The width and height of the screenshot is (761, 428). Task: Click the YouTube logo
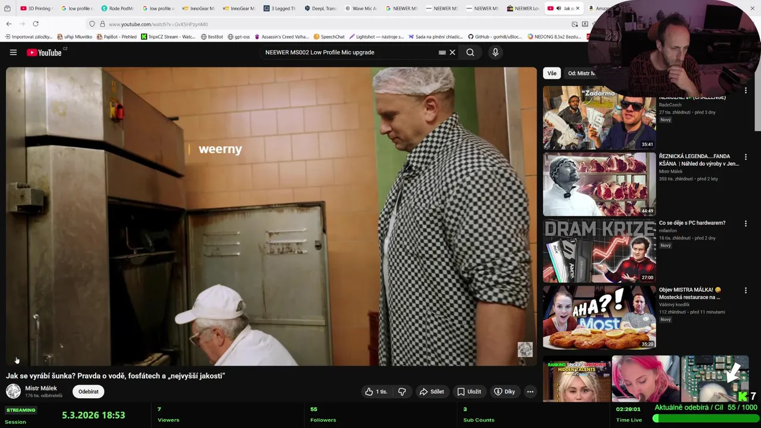pyautogui.click(x=44, y=52)
